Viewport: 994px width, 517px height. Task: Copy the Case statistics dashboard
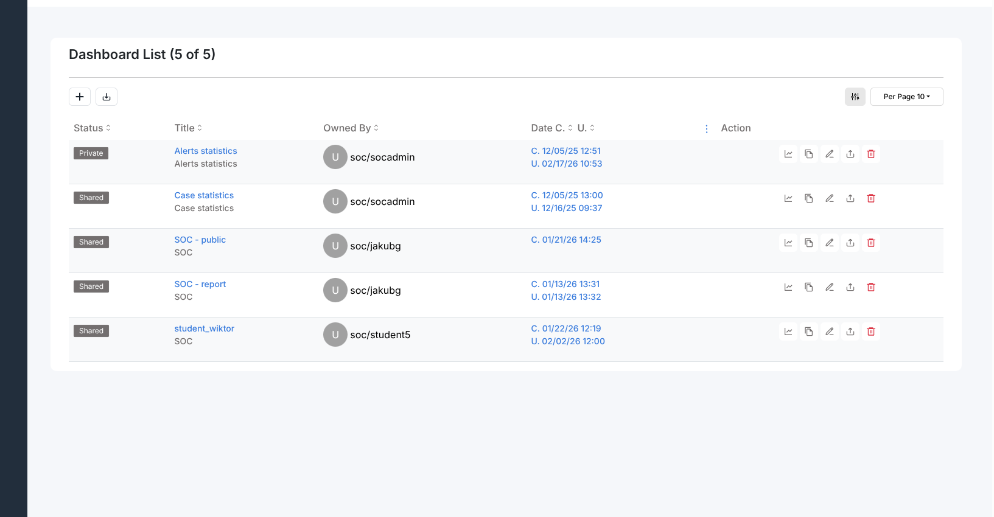click(x=809, y=198)
